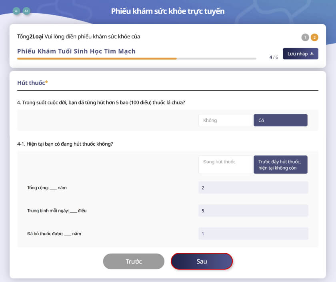Go to step 1 gray circle indicator
This screenshot has width=336, height=282.
pos(305,38)
